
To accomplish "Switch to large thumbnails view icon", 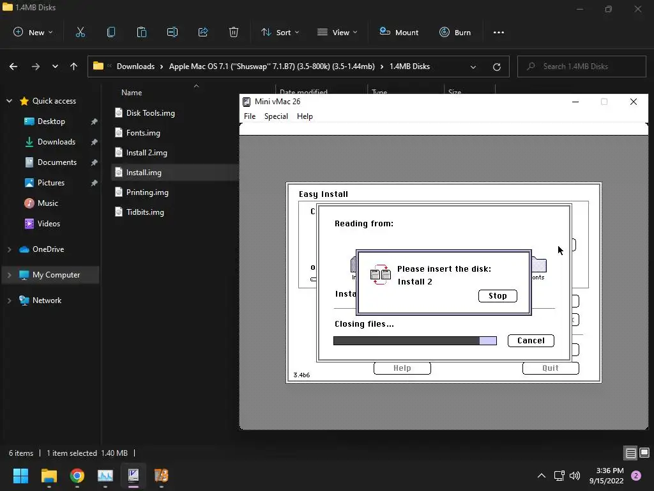I will pos(644,453).
